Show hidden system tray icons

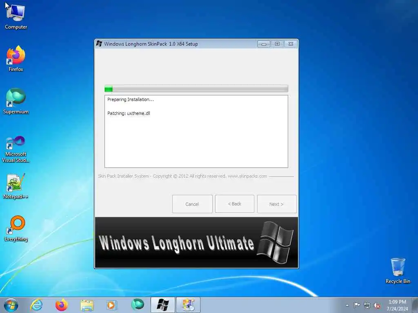coord(347,306)
